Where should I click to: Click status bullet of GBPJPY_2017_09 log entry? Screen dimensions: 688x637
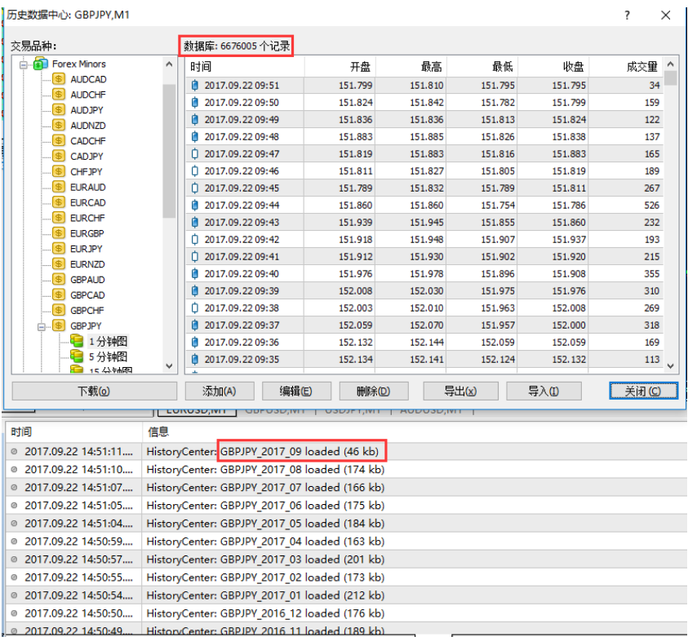pyautogui.click(x=14, y=451)
